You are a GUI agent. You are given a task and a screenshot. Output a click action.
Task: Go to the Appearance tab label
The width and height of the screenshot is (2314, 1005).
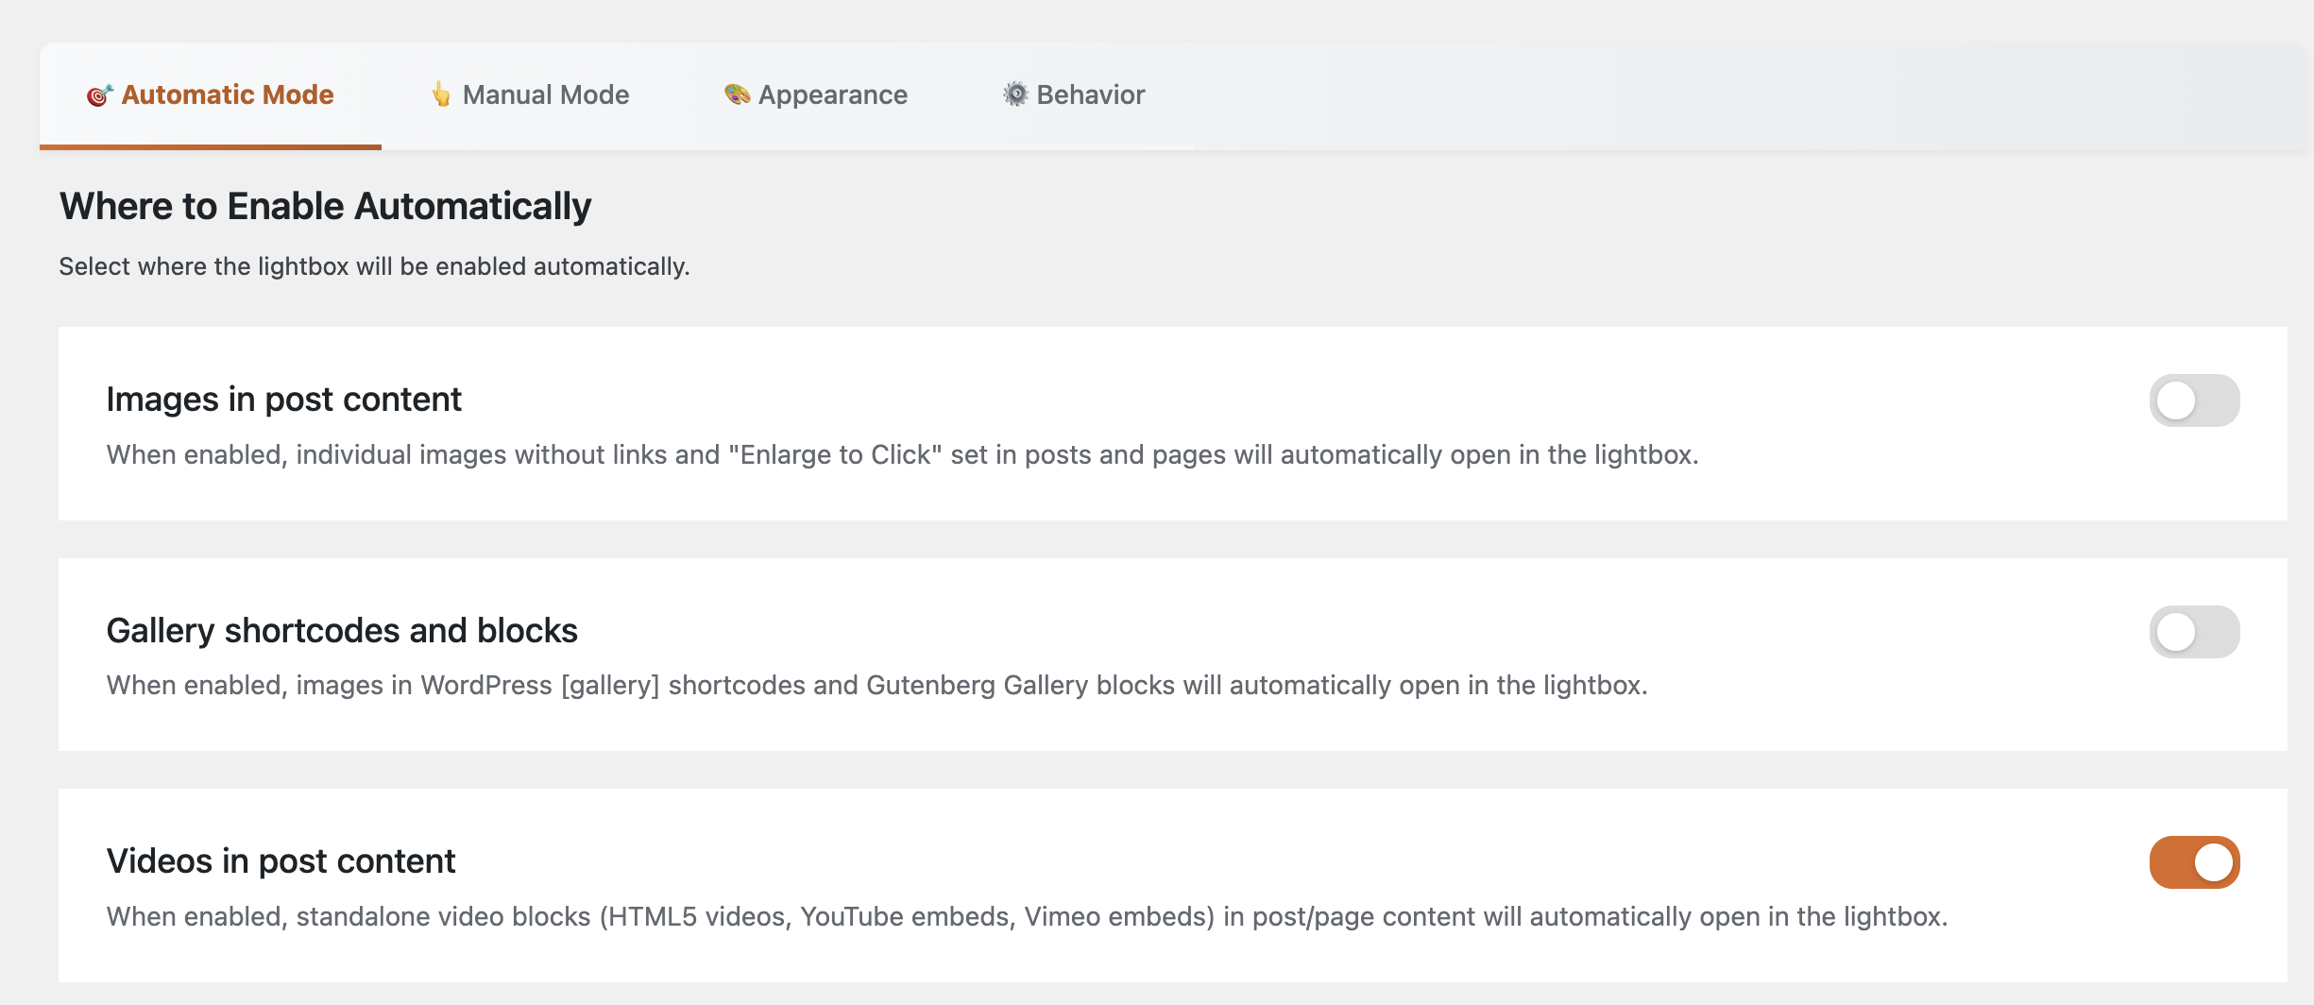832,94
